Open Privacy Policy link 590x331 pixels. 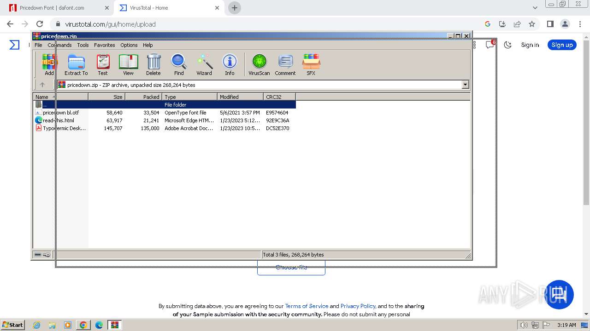(358, 306)
